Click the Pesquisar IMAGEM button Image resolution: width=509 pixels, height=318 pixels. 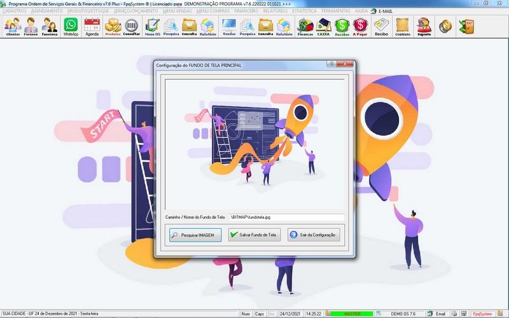coord(195,235)
